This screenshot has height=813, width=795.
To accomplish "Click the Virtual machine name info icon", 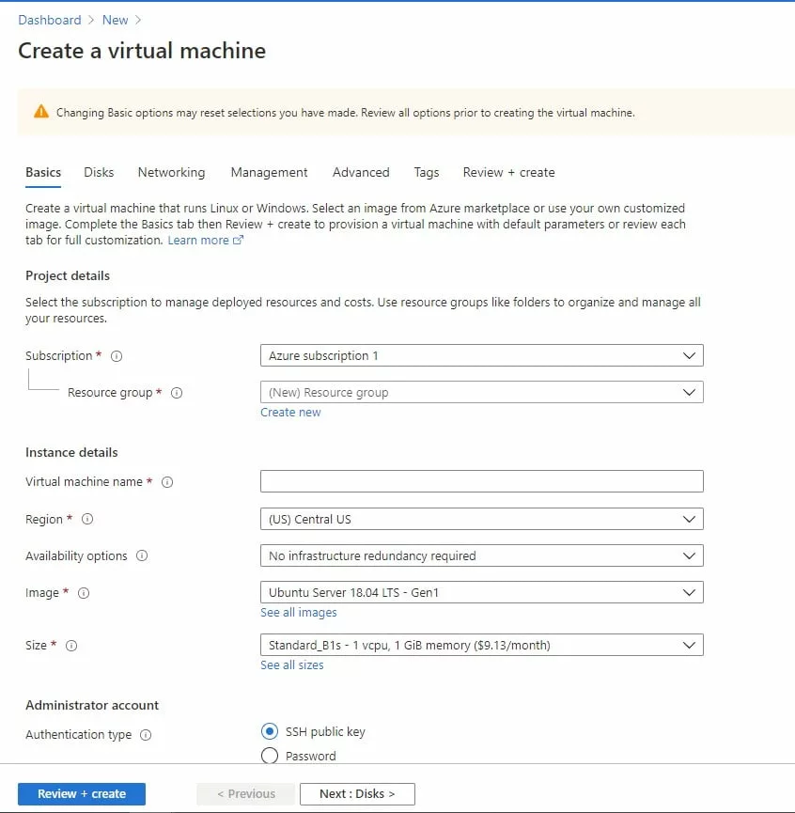I will [167, 482].
